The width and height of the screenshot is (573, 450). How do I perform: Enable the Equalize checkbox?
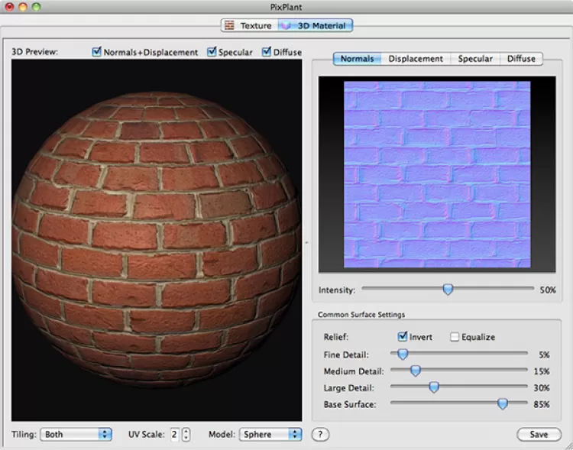[x=455, y=337]
